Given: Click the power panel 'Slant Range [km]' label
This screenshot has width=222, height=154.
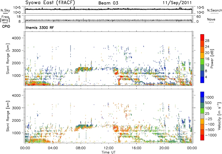Looking at the screenshot, I should pos(8,59).
